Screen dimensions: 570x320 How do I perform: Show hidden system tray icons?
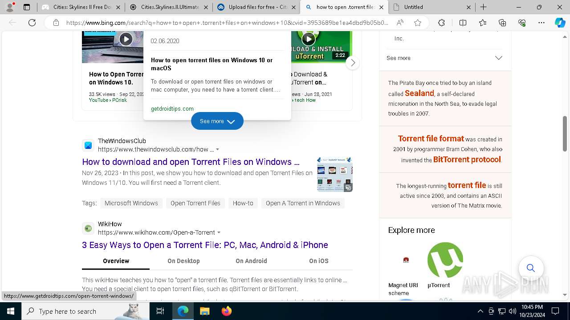click(480, 311)
